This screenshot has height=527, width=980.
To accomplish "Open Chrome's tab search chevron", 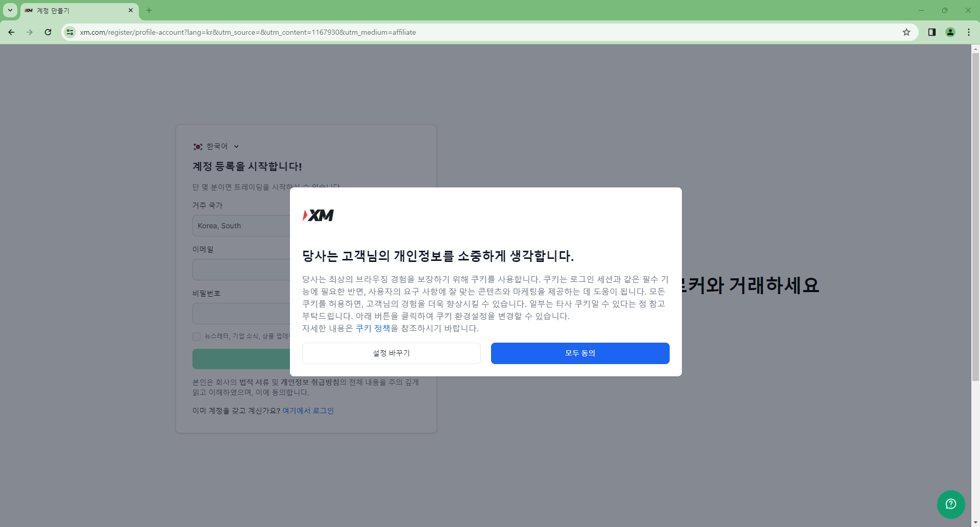I will click(x=9, y=10).
